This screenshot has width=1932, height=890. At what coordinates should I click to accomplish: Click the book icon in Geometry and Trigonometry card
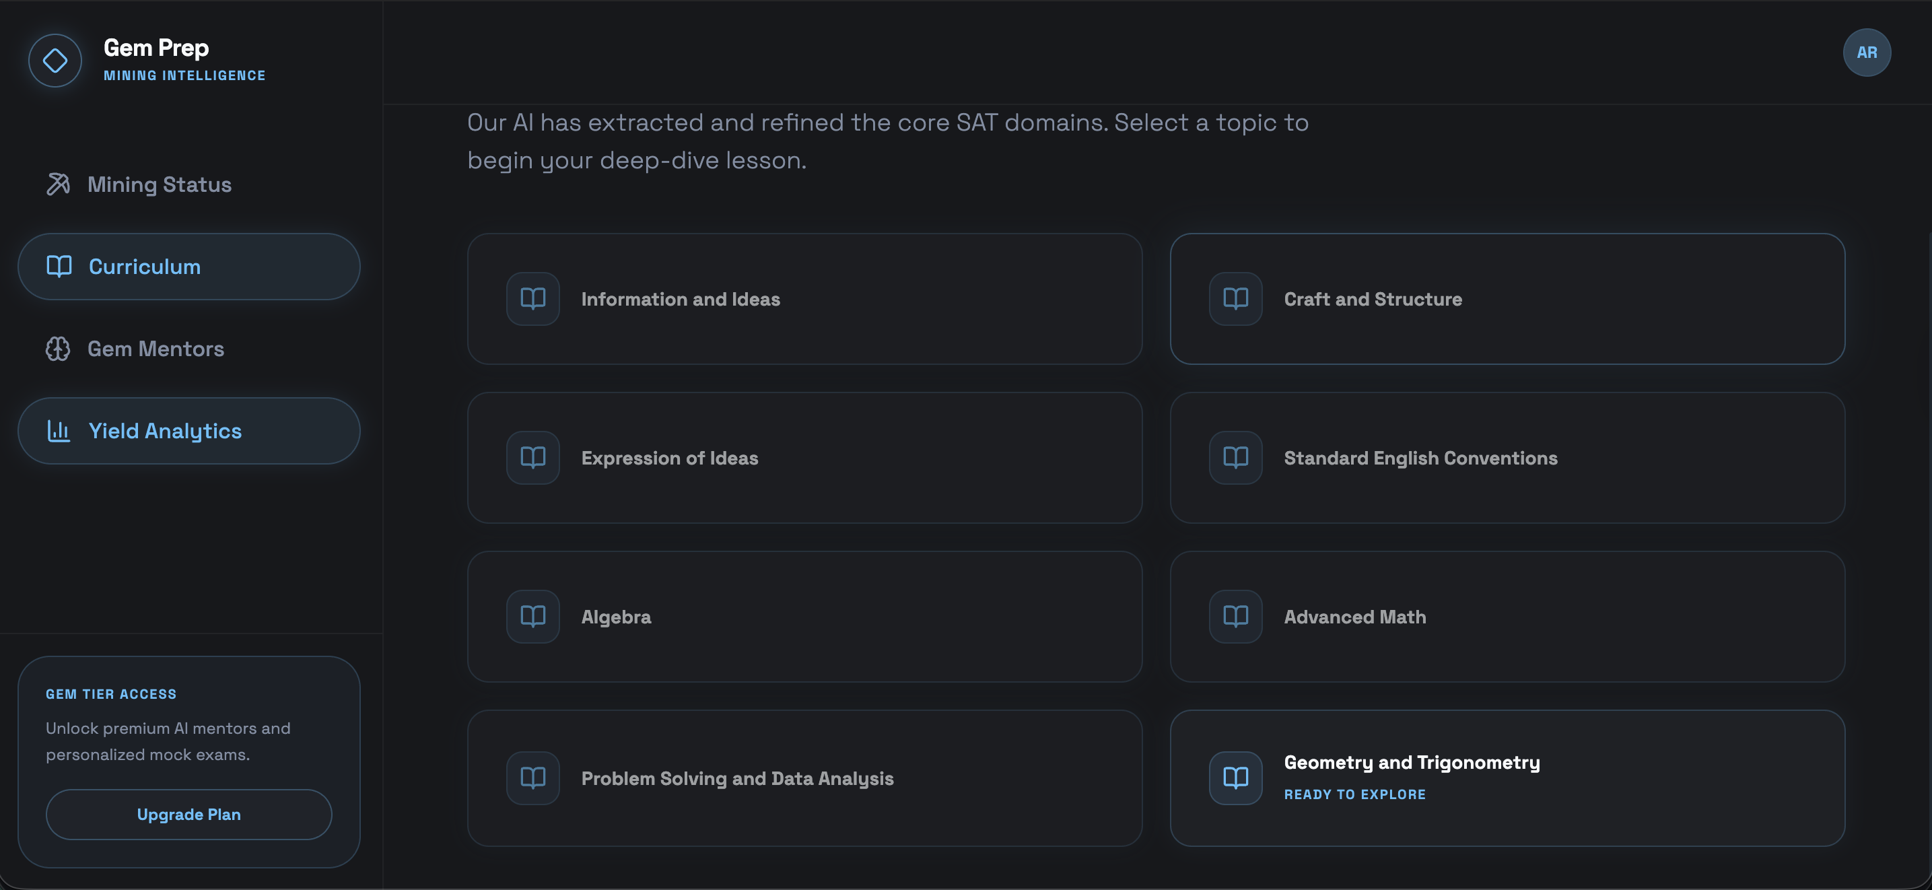tap(1235, 778)
